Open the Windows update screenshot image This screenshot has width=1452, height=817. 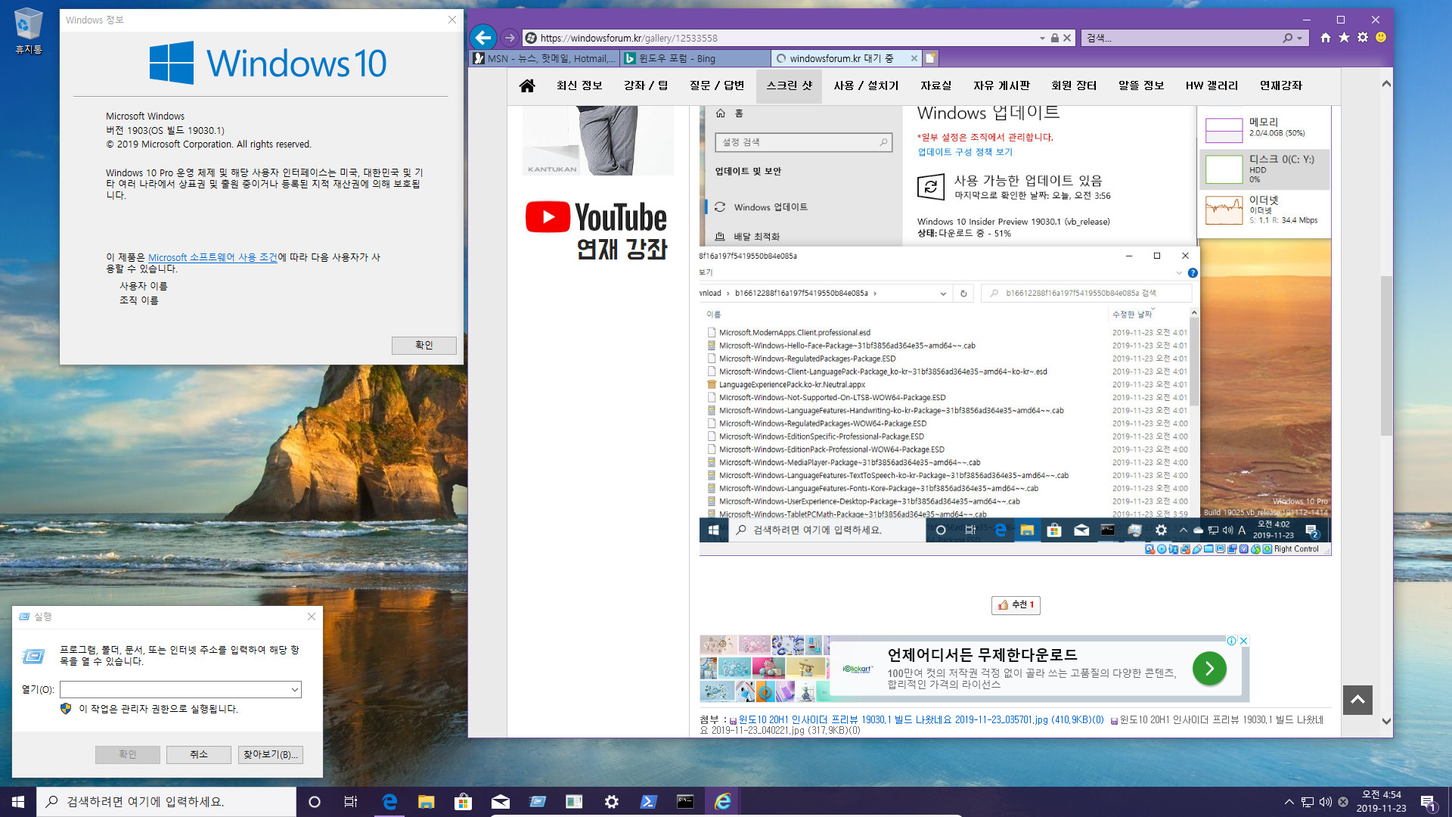coord(1015,331)
